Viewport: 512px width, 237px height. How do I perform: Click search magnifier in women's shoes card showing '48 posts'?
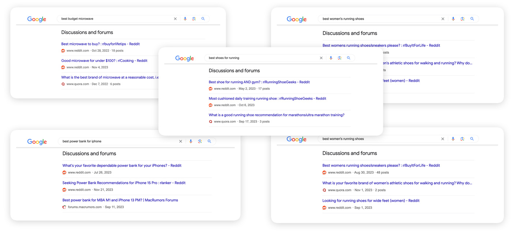(x=472, y=139)
